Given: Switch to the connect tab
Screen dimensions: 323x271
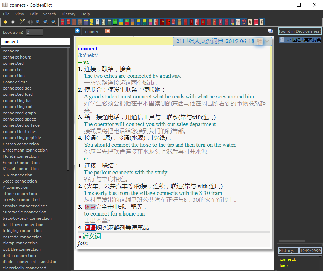Looking at the screenshot, I should point(93,32).
